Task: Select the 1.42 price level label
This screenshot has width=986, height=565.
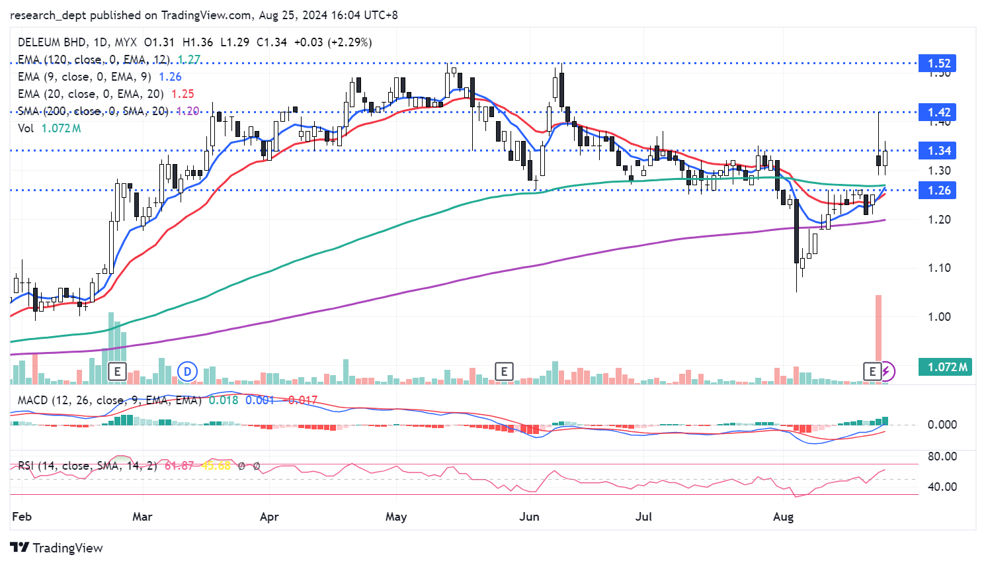Action: point(938,112)
